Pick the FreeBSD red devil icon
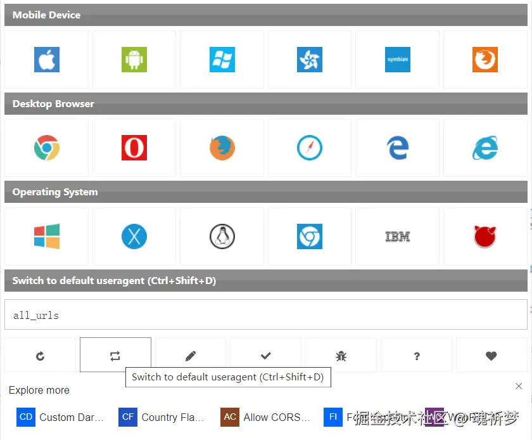Viewport: 532px width, 440px height. pyautogui.click(x=485, y=236)
